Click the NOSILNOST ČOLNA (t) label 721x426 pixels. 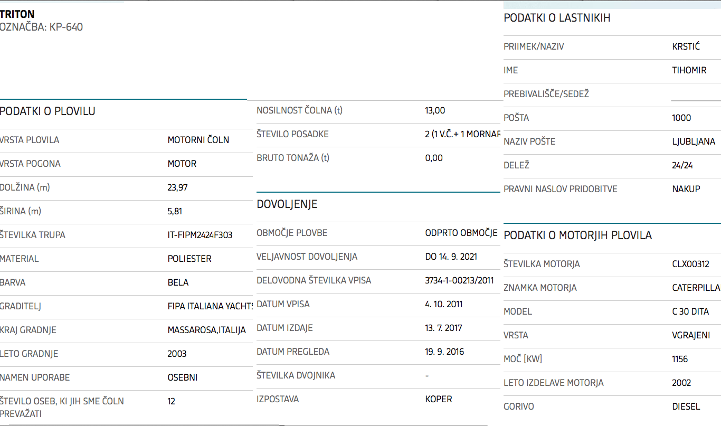tap(300, 110)
